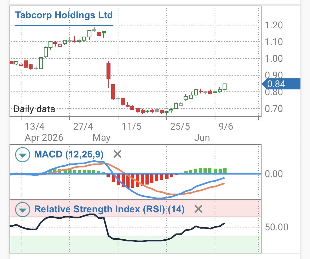Click the 'Apr 2026' month label
The height and width of the screenshot is (259, 310).
pyautogui.click(x=44, y=138)
